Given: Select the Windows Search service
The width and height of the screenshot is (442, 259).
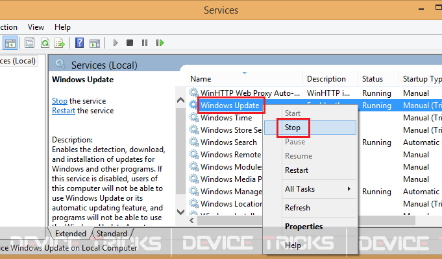Looking at the screenshot, I should click(x=228, y=142).
